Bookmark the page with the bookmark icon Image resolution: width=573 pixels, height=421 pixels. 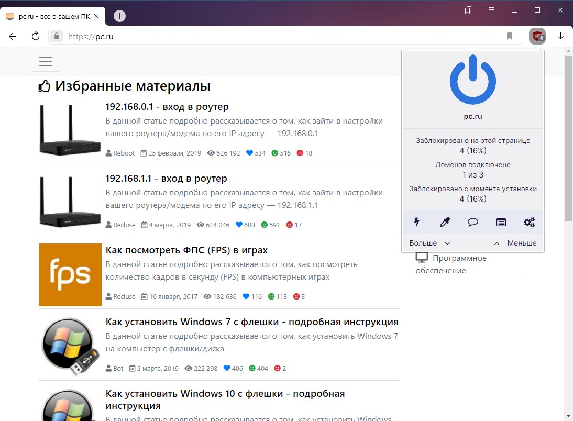coord(509,36)
